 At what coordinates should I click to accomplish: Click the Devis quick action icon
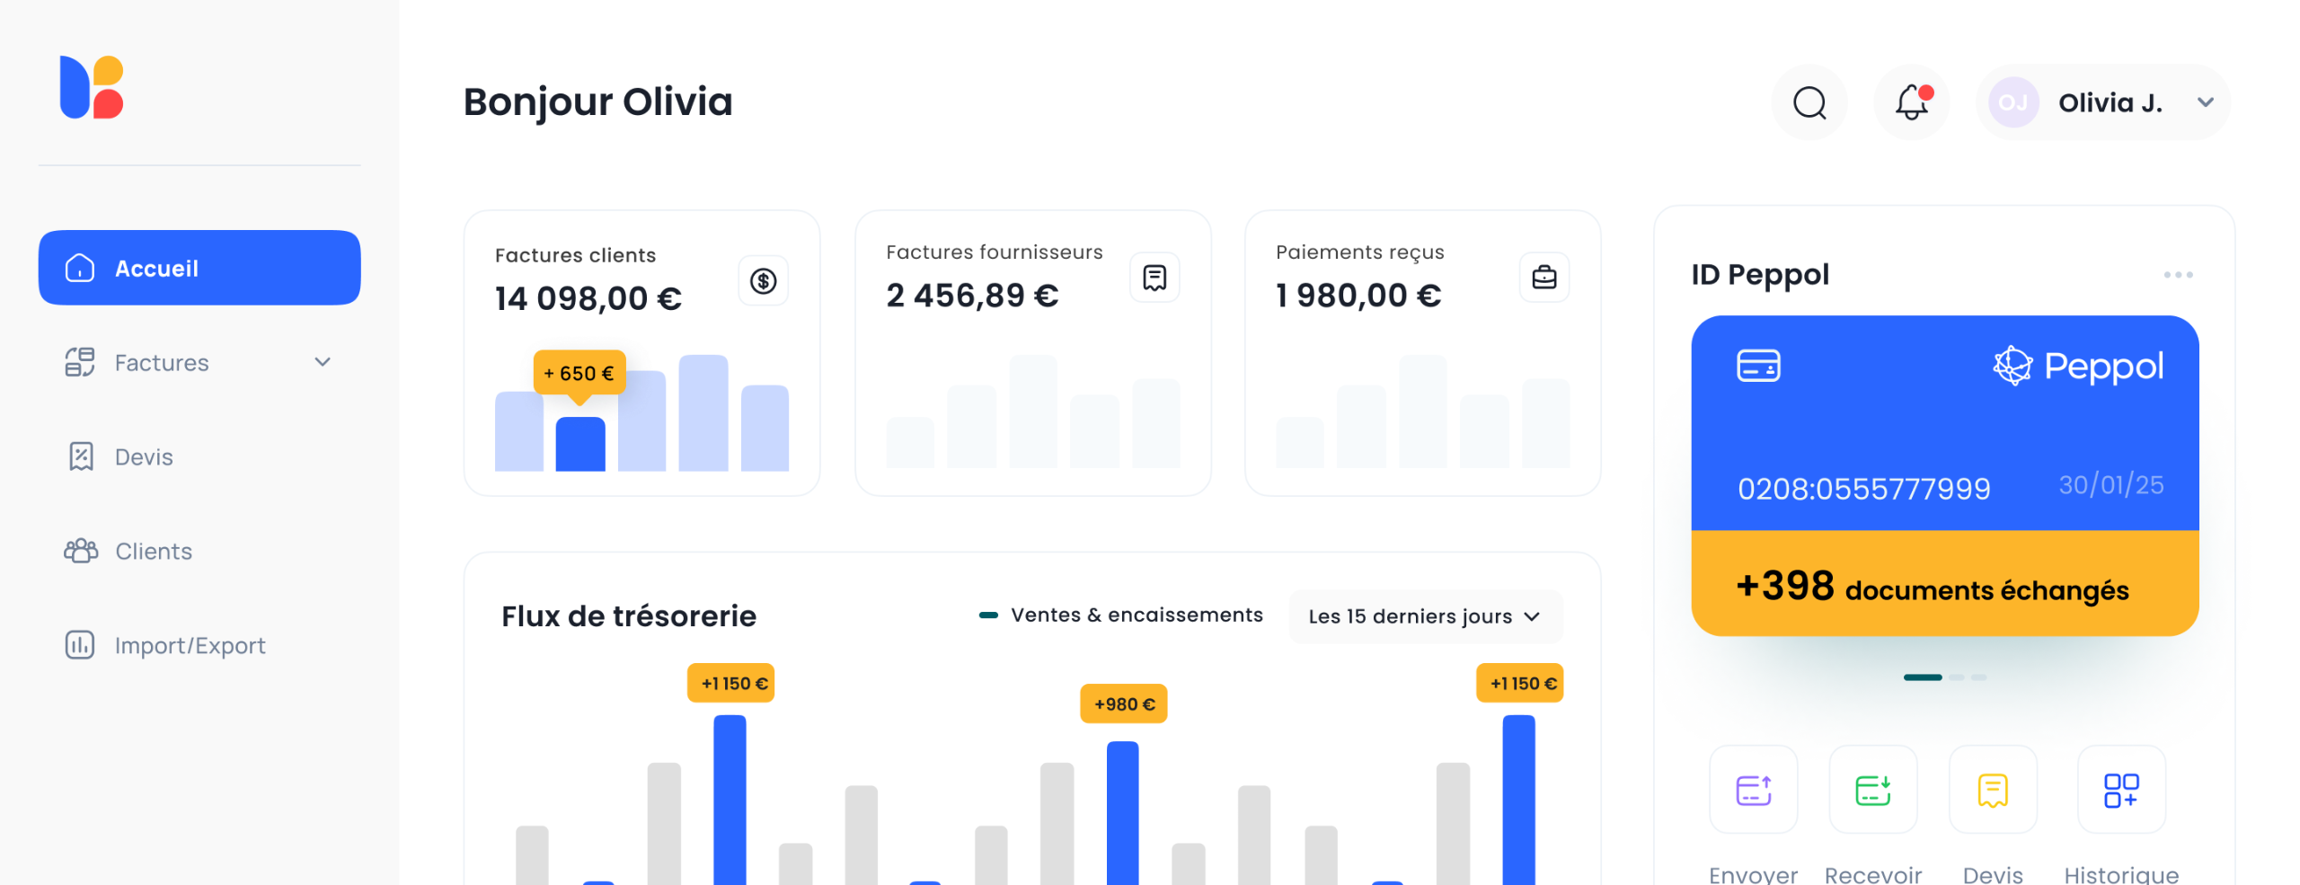(1992, 790)
